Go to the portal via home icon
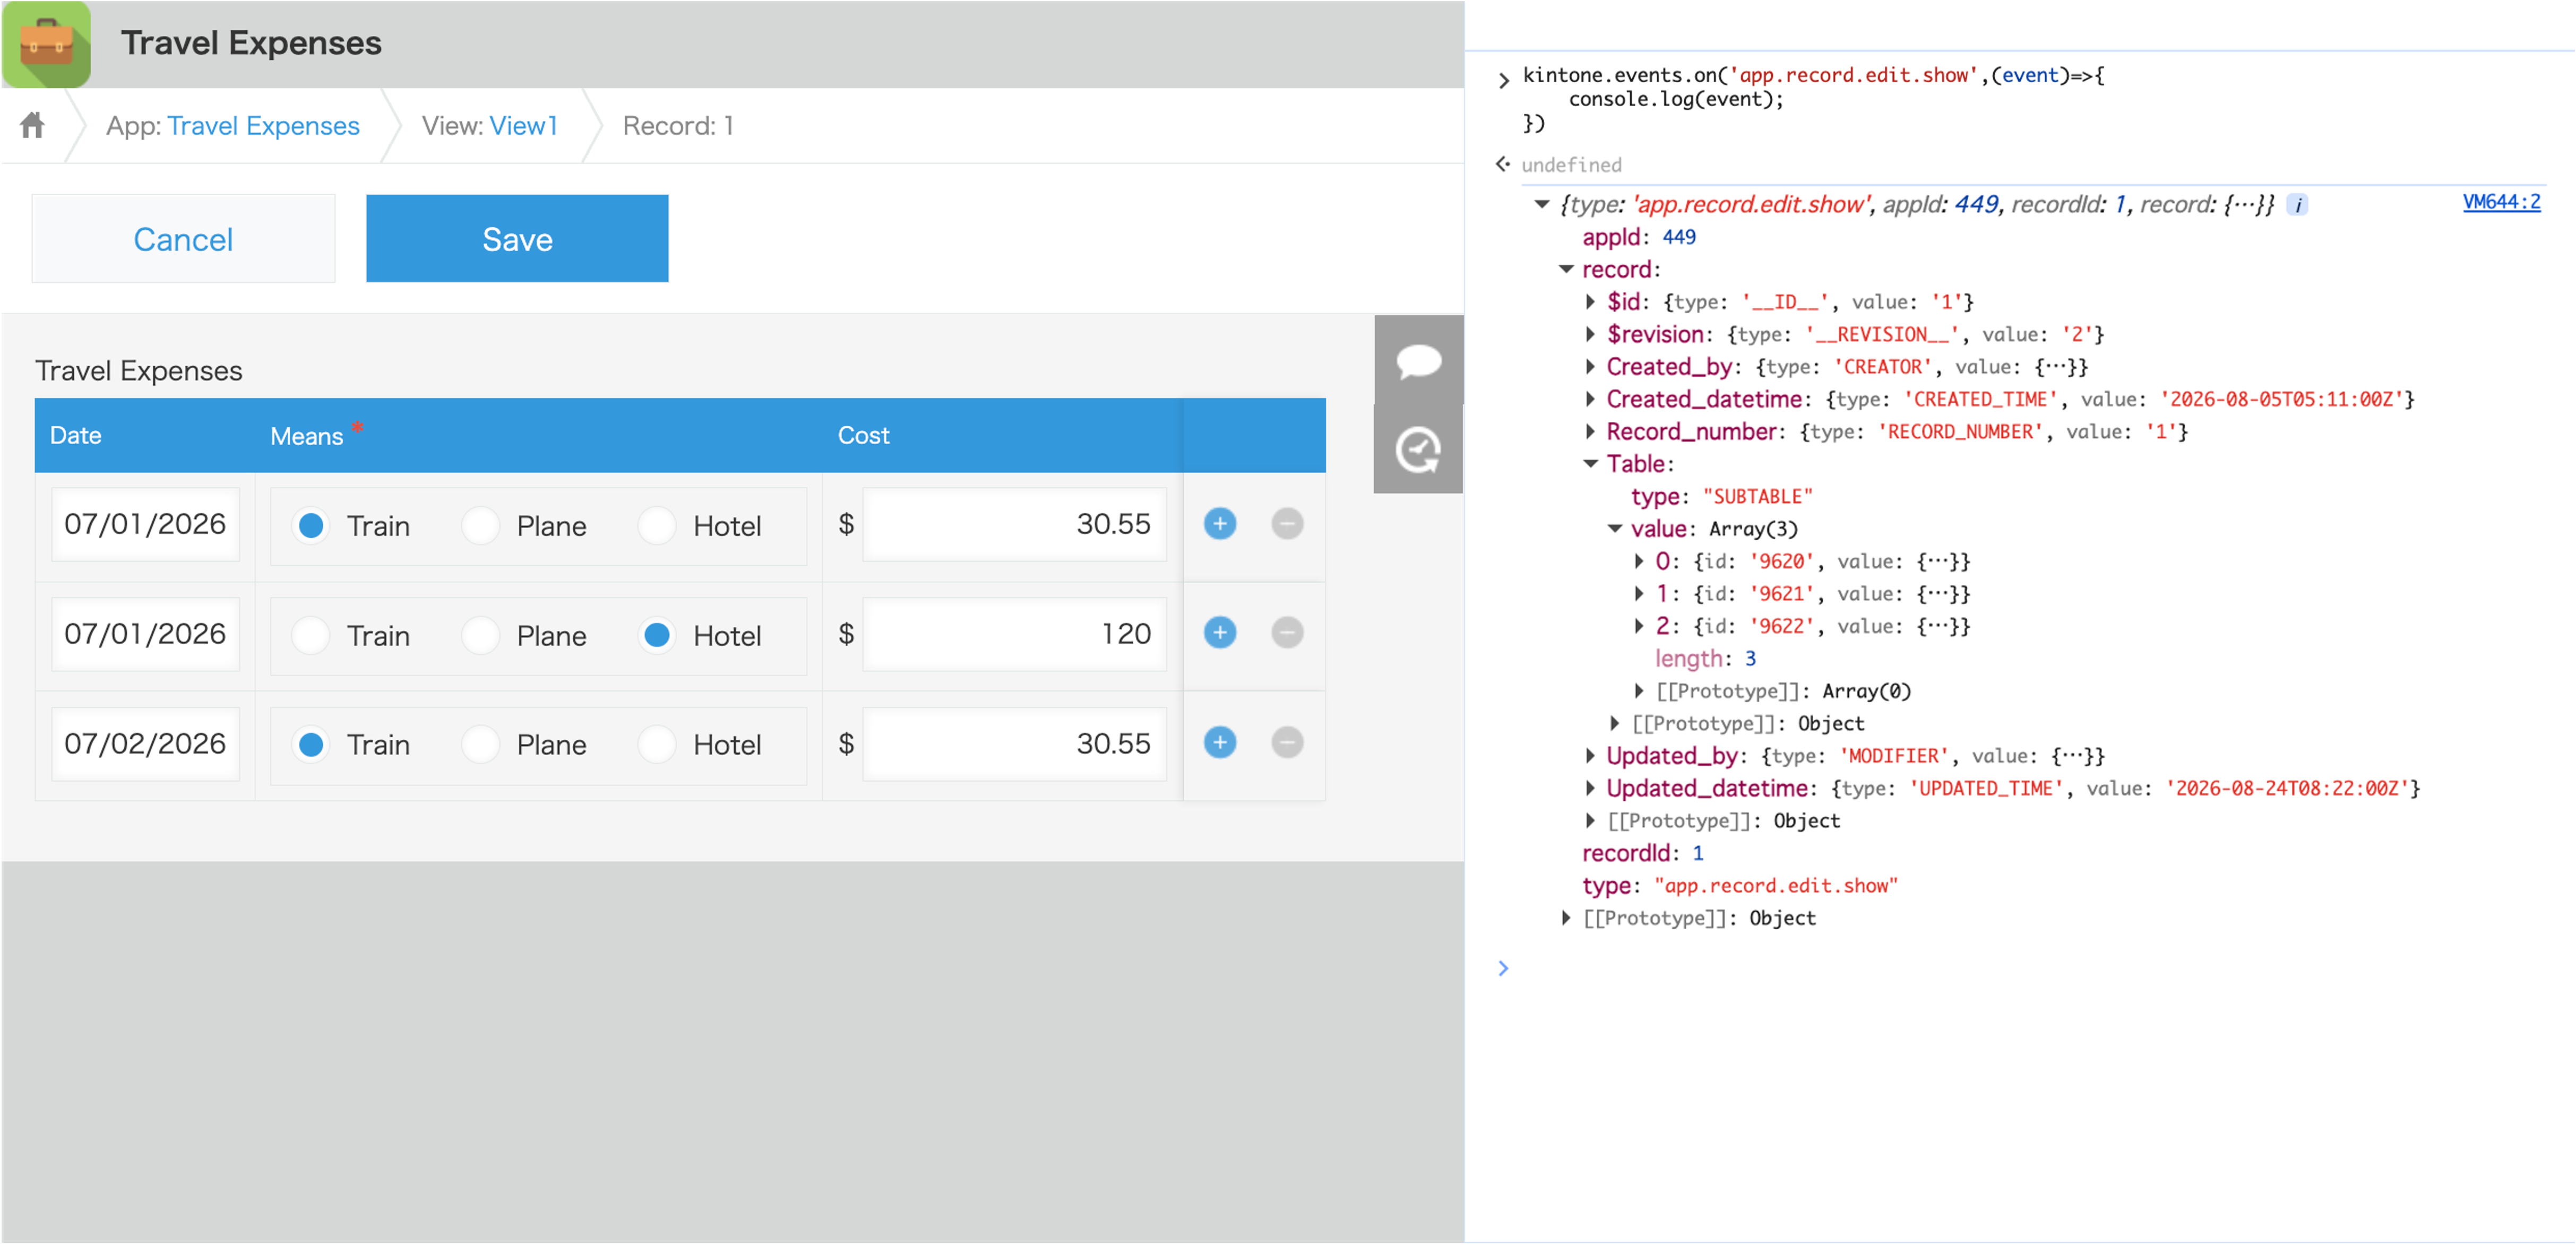The image size is (2576, 1245). 32,125
